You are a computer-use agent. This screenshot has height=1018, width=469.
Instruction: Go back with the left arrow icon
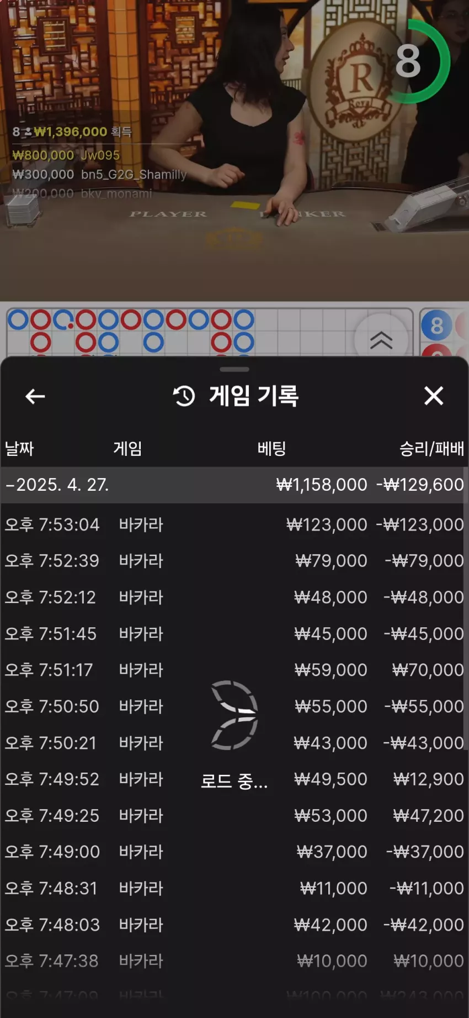click(x=35, y=396)
